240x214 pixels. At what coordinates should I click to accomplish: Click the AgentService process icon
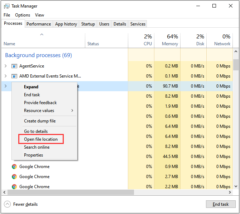coord(14,66)
